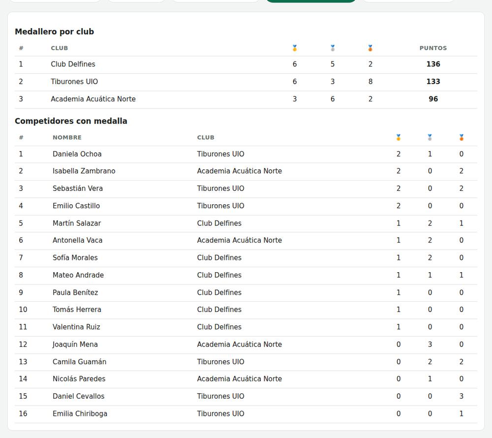Click on Daniel Cevallos
The height and width of the screenshot is (438, 492).
pyautogui.click(x=78, y=396)
